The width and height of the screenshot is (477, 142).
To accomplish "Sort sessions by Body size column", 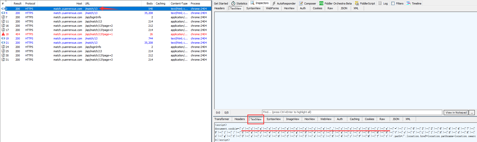I will point(149,3).
